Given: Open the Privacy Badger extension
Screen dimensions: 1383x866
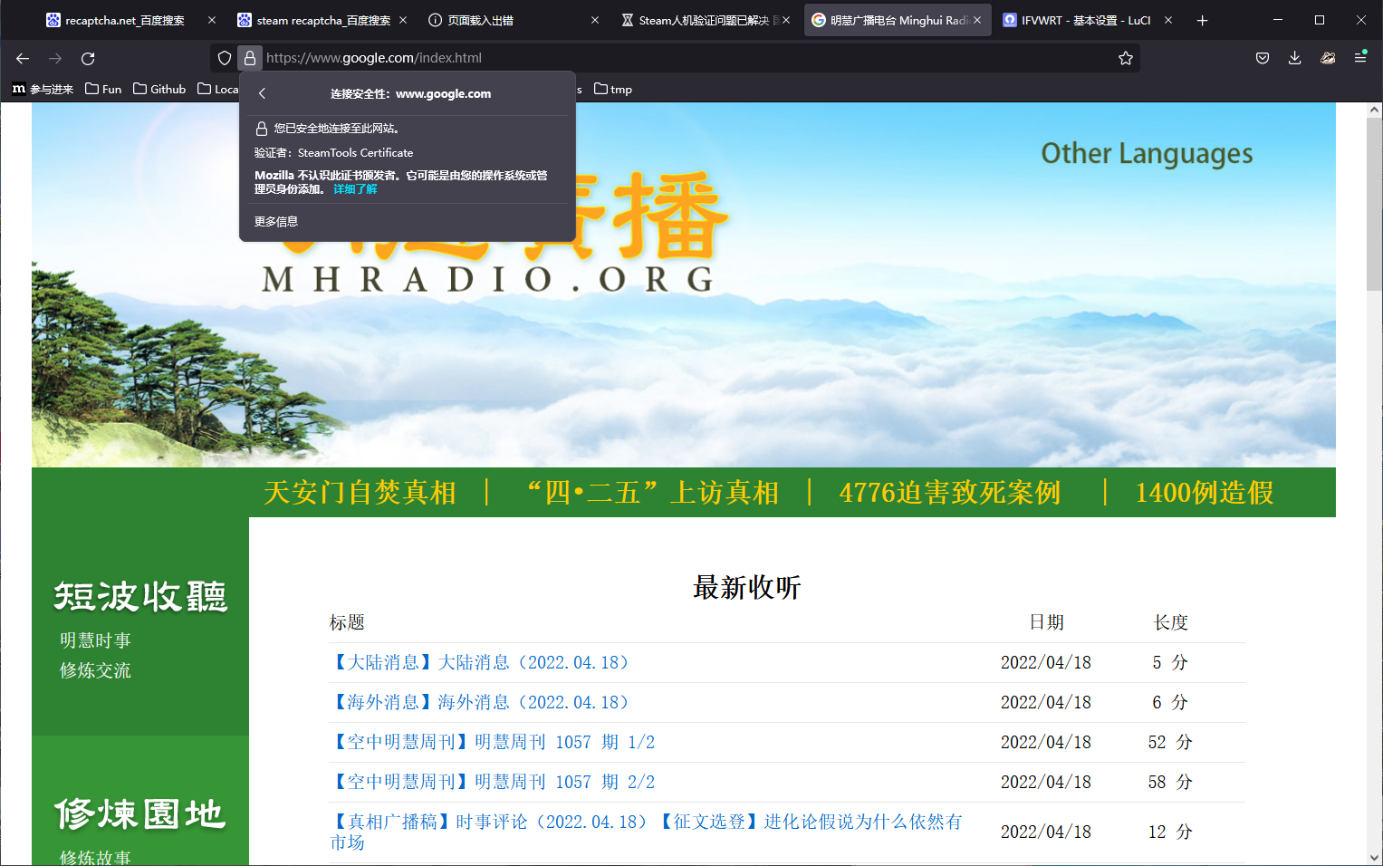Looking at the screenshot, I should coord(1327,57).
